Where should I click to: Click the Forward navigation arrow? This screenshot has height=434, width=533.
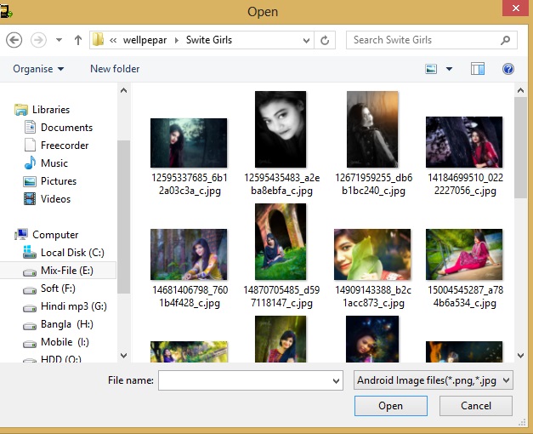click(38, 40)
